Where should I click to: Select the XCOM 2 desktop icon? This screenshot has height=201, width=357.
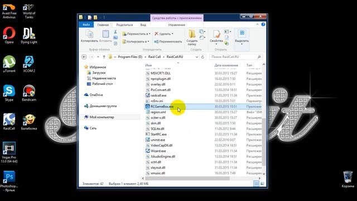click(29, 64)
